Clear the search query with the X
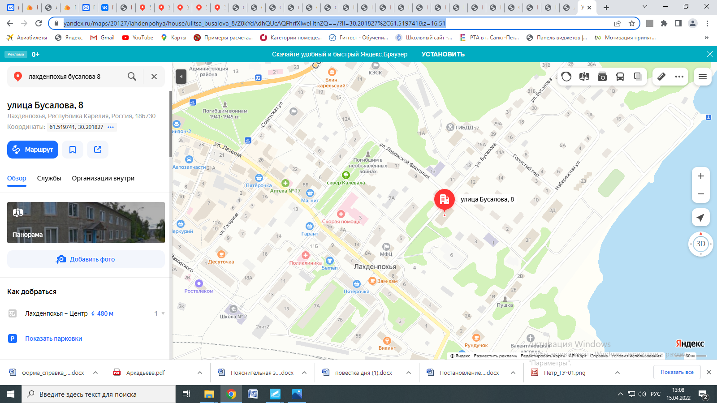717x403 pixels. pos(154,77)
